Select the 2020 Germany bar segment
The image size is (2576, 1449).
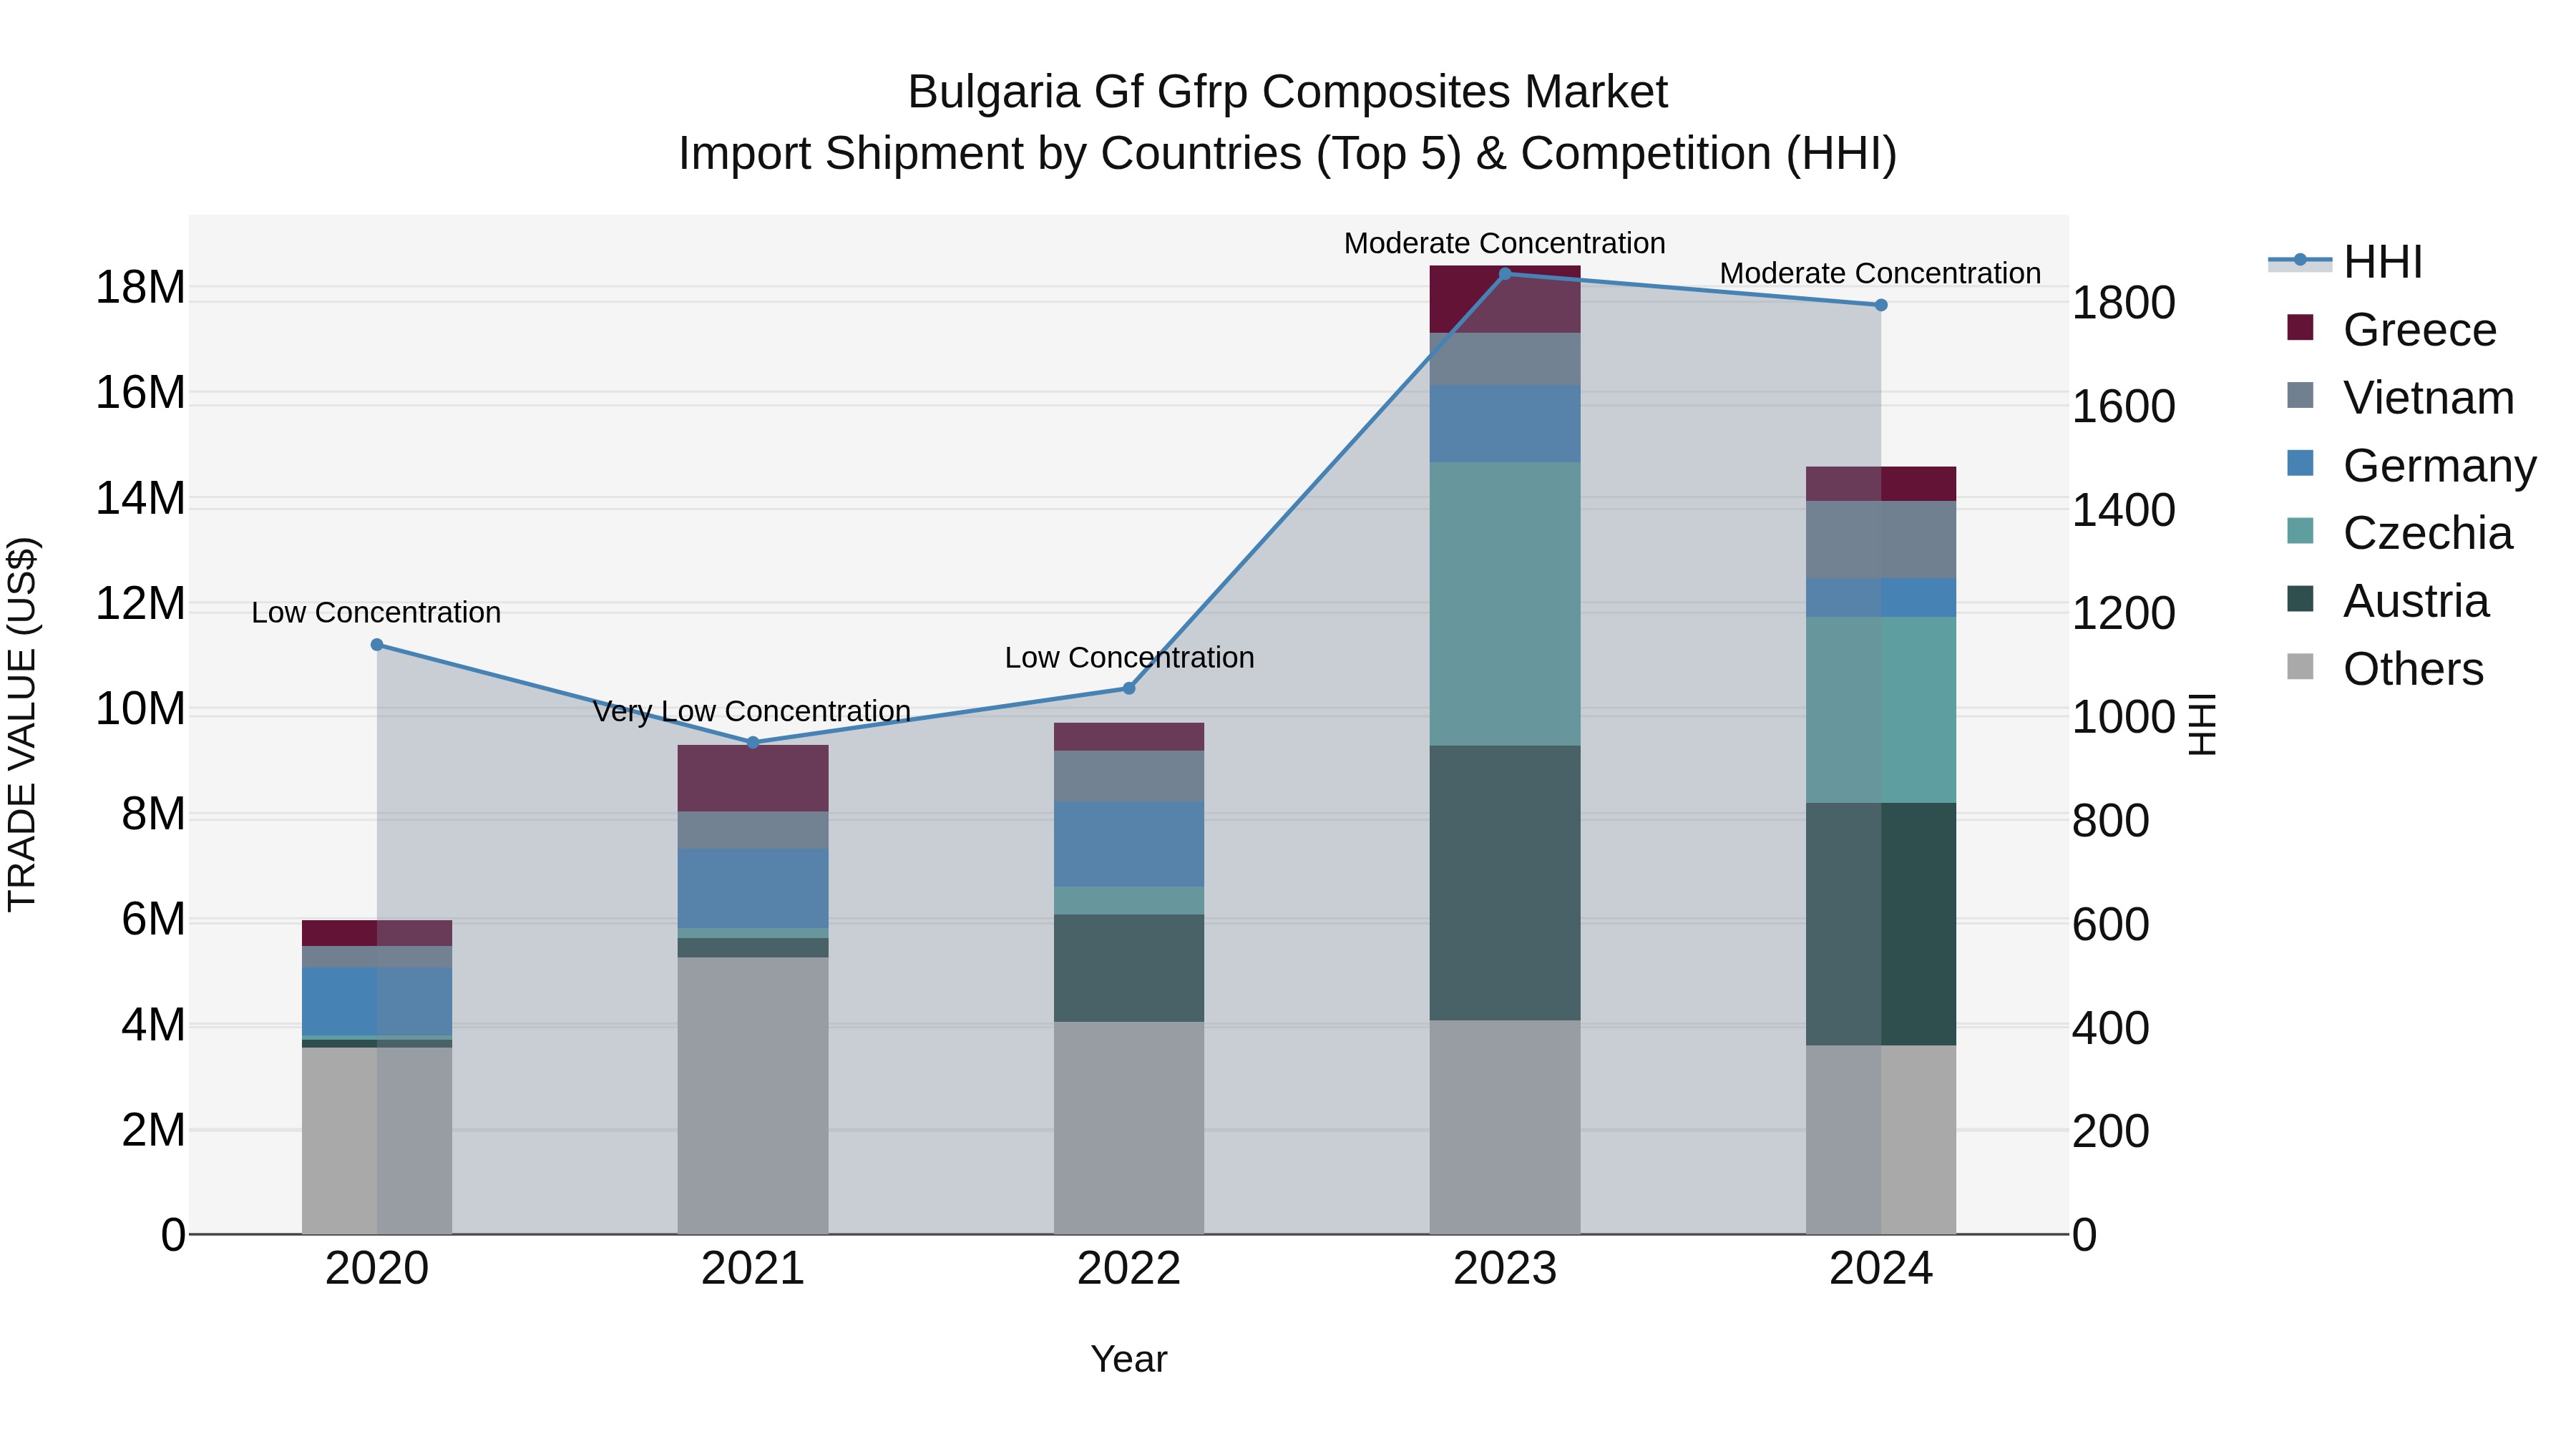click(x=377, y=1001)
